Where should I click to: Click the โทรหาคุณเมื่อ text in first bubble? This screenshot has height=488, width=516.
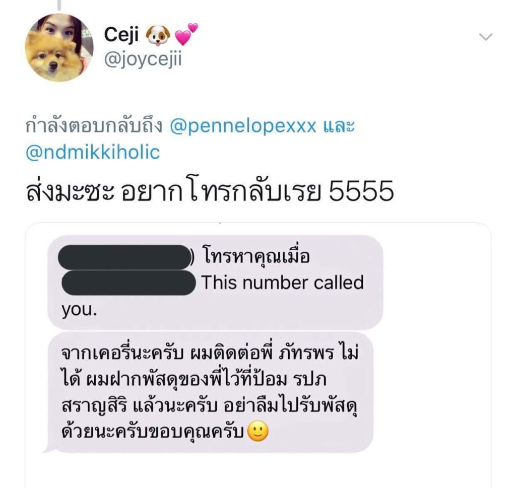256,256
